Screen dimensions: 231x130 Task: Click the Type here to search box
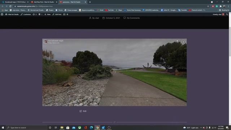(x=26, y=127)
